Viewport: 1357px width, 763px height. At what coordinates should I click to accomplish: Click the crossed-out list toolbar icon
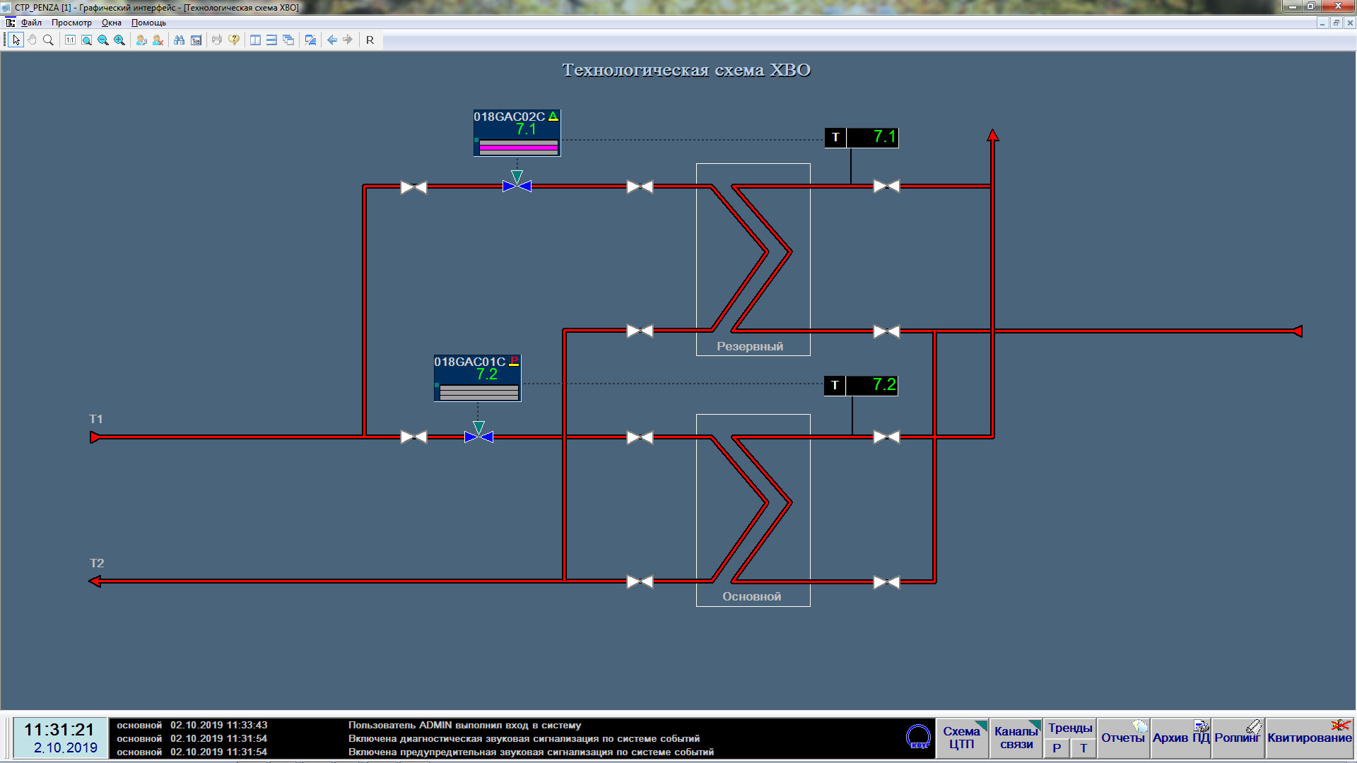[310, 40]
